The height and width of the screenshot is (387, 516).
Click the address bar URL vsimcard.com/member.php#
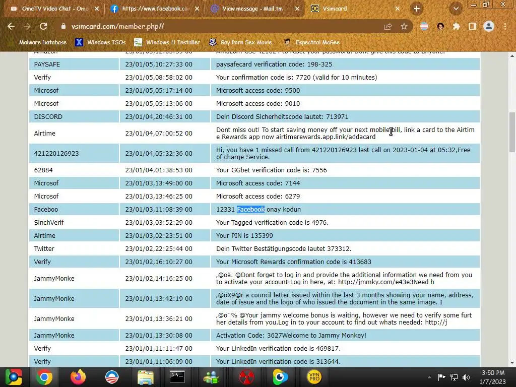[118, 26]
